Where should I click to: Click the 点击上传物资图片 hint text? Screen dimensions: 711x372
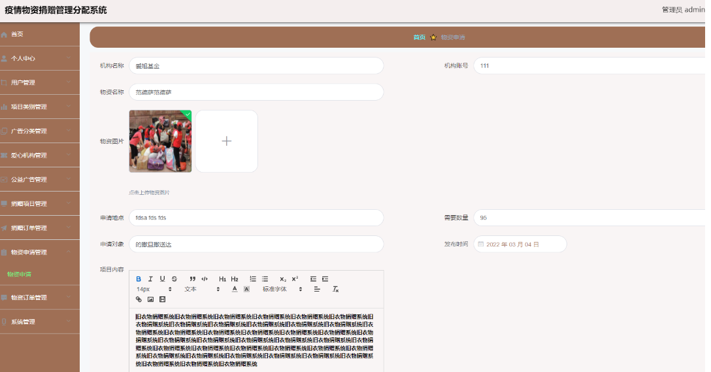pyautogui.click(x=149, y=192)
